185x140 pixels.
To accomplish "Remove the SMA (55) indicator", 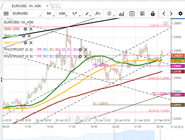I will (29, 36).
